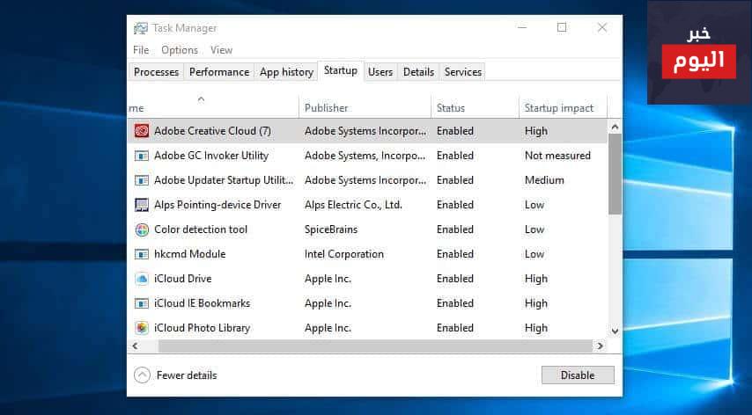
Task: Click the Name column sort arrow
Action: pyautogui.click(x=201, y=99)
